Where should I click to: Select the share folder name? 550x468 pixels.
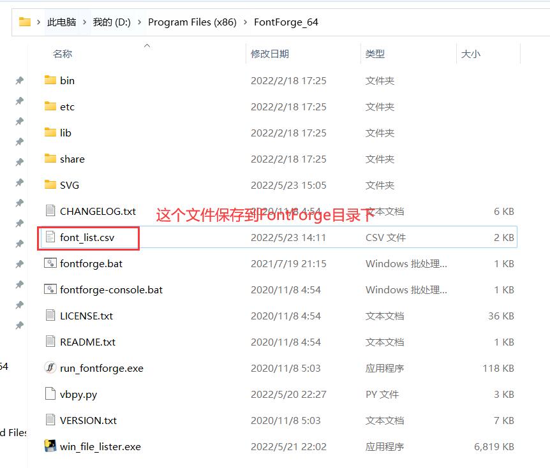72,159
